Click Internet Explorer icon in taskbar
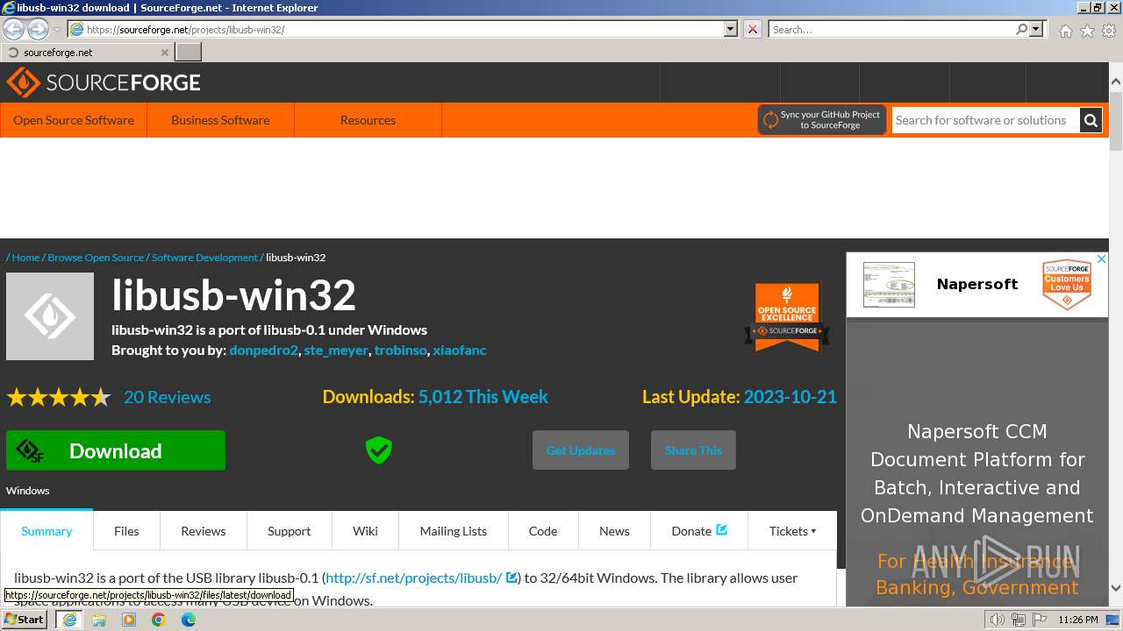 [69, 620]
